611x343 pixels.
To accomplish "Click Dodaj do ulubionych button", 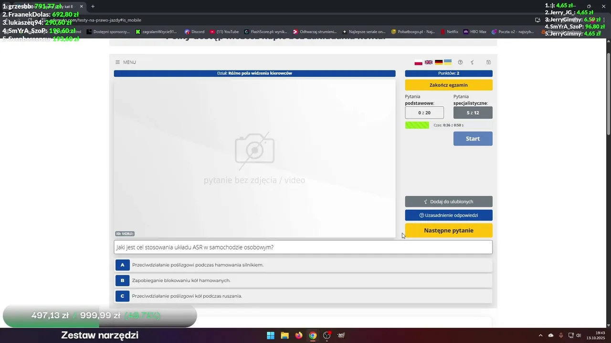I will (449, 202).
